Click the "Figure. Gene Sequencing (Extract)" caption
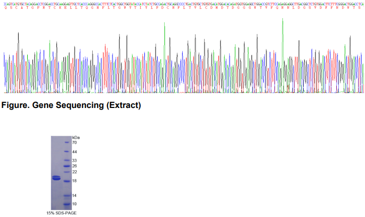 (71, 105)
